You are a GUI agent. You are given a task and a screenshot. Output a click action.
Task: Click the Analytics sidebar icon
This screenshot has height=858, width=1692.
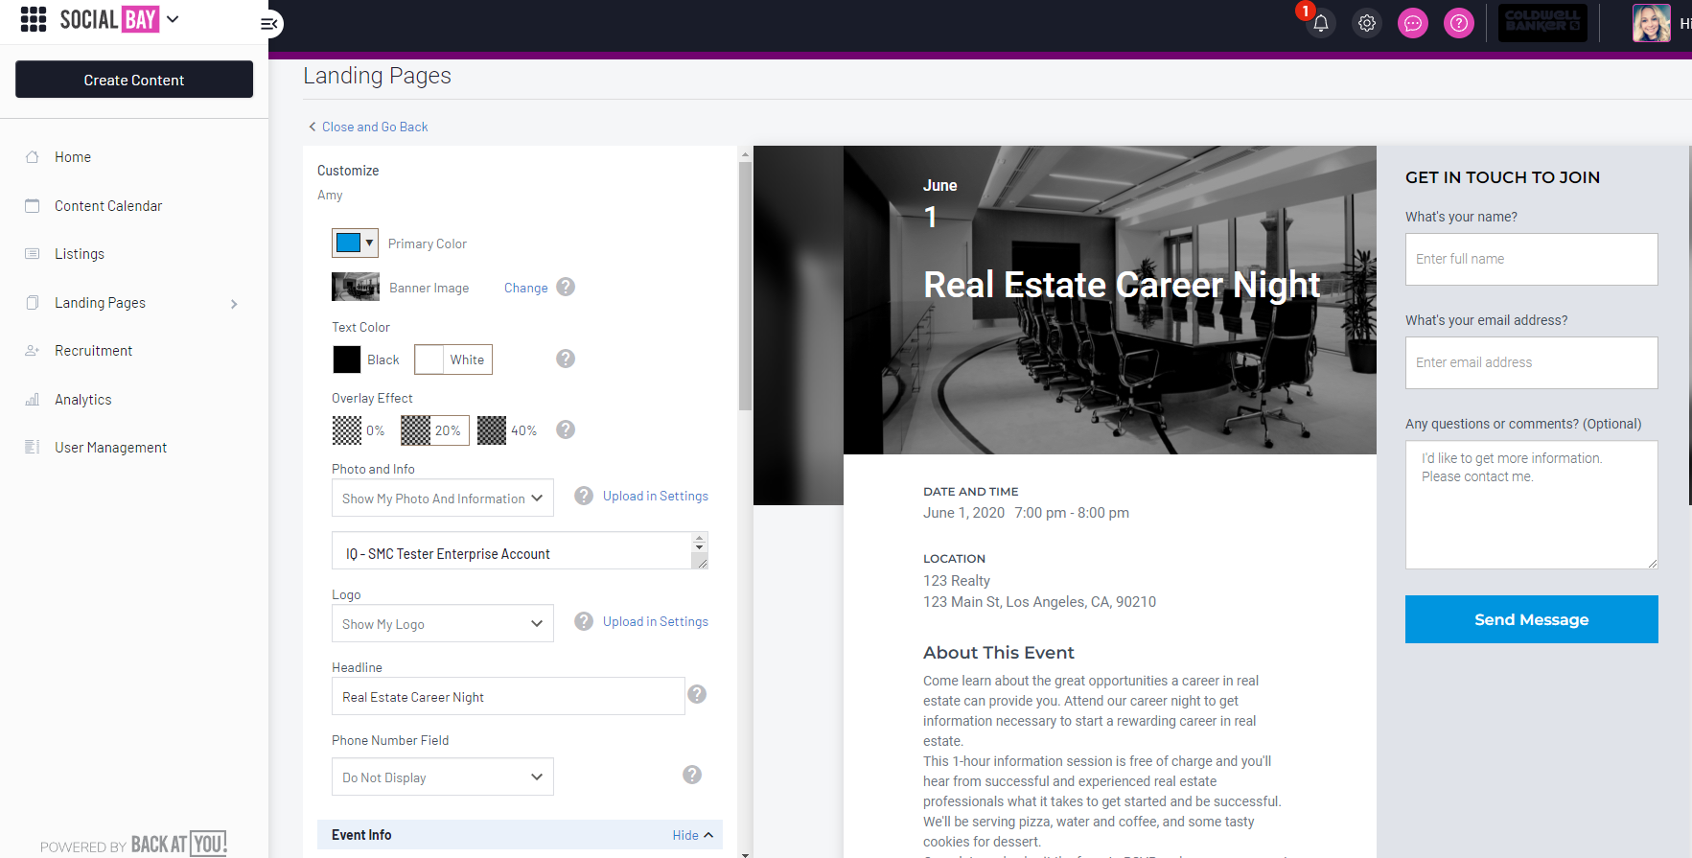(x=33, y=400)
